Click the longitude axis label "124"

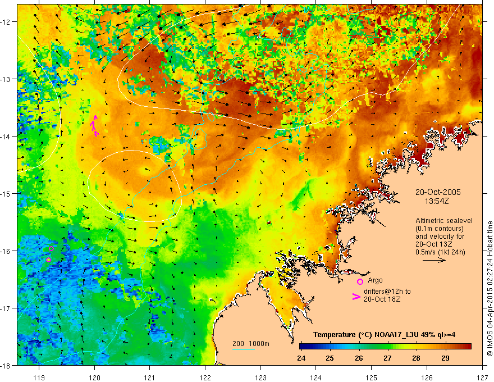point(316,378)
